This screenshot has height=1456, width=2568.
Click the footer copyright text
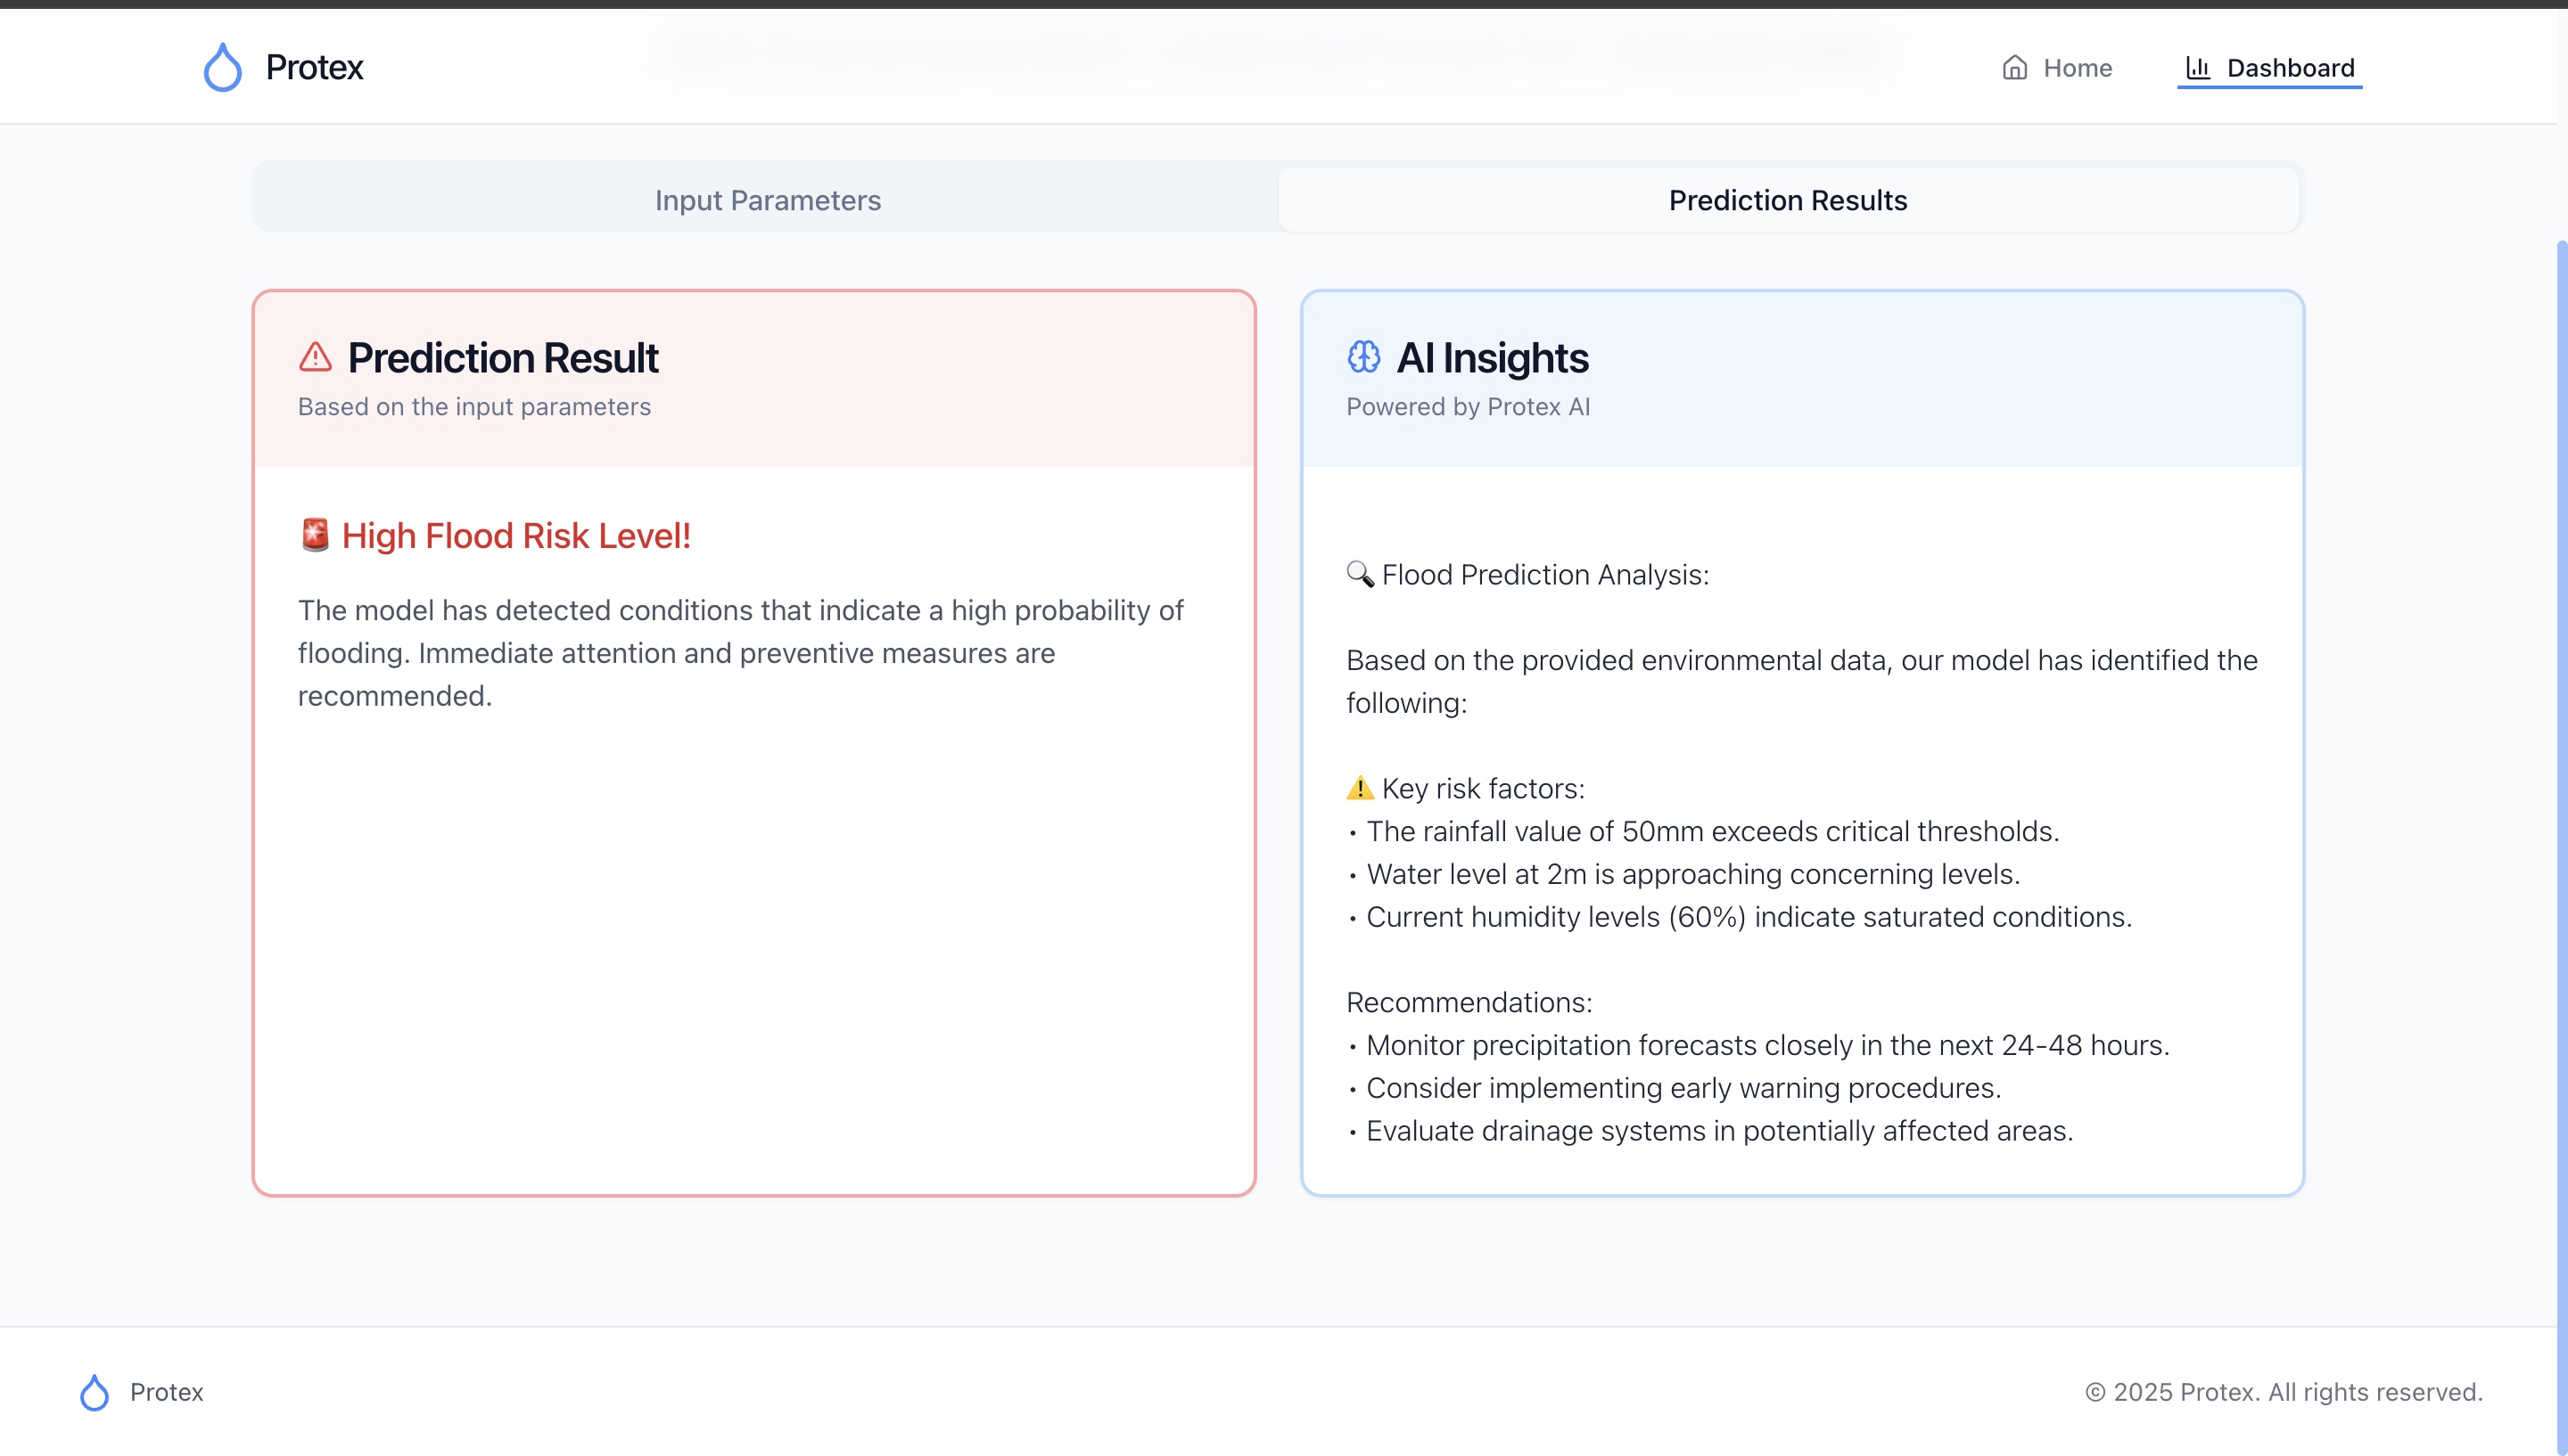click(x=2284, y=1392)
